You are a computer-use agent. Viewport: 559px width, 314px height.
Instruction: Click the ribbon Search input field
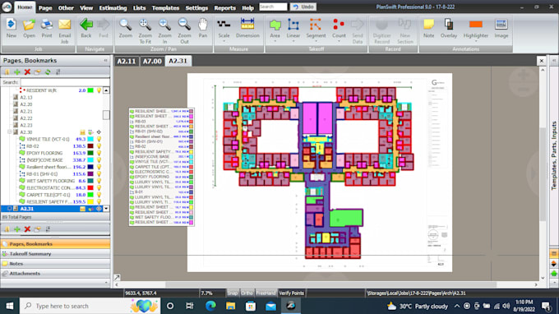273,7
